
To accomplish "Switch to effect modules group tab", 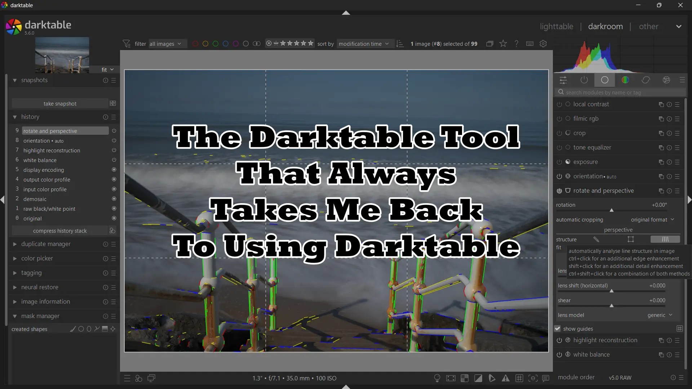I will [666, 80].
